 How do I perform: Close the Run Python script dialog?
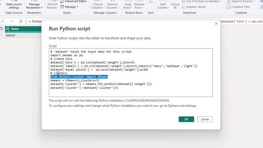216,23
